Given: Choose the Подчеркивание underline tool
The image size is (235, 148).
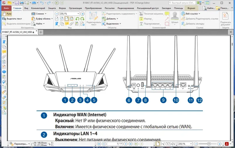Looking at the screenshot, I should [150, 24].
